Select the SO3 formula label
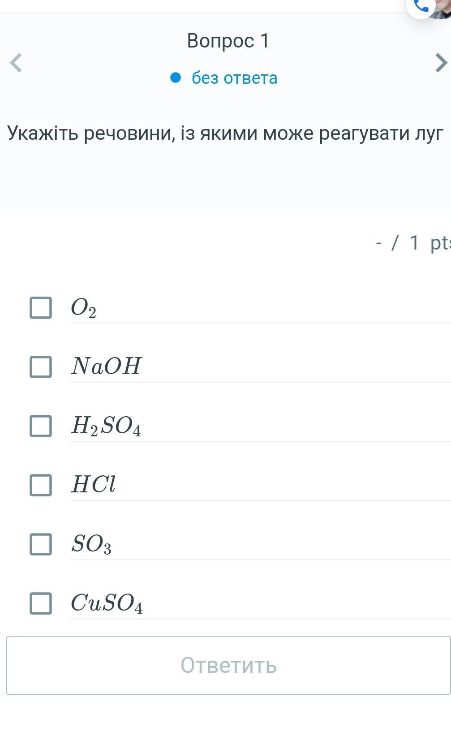Screen dimensions: 451x754 tap(91, 544)
